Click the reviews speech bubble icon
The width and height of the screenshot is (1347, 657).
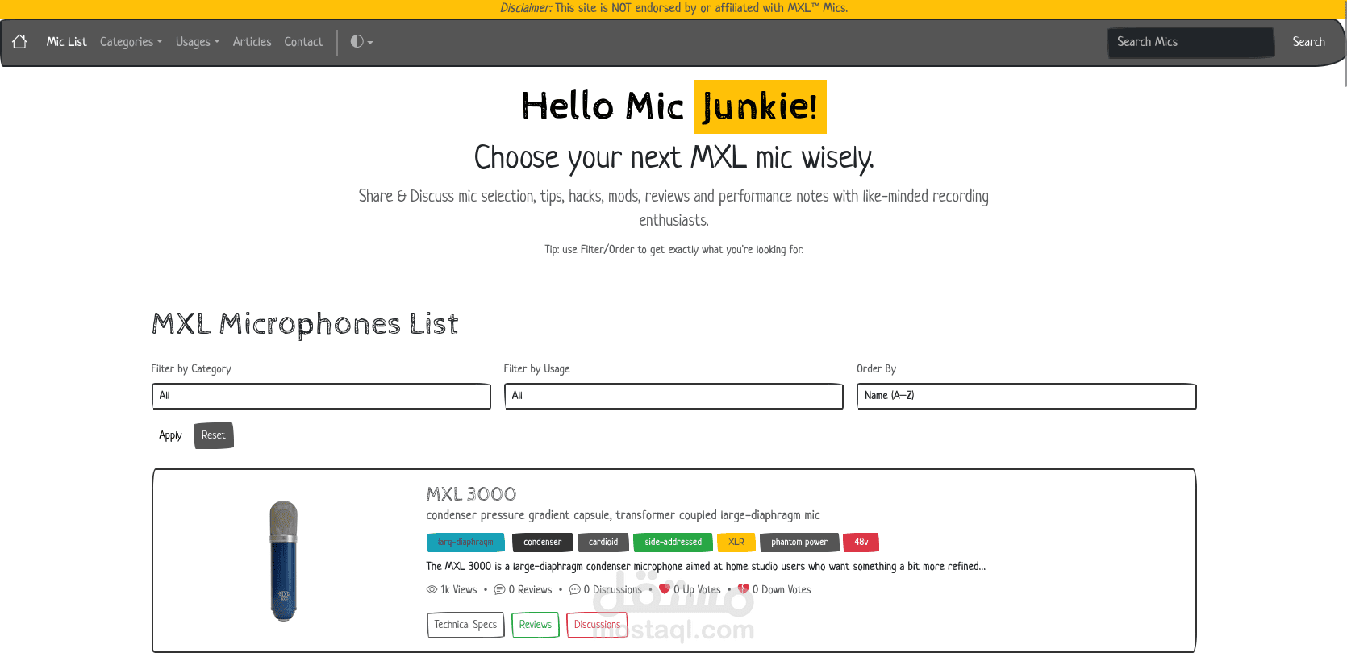[499, 590]
